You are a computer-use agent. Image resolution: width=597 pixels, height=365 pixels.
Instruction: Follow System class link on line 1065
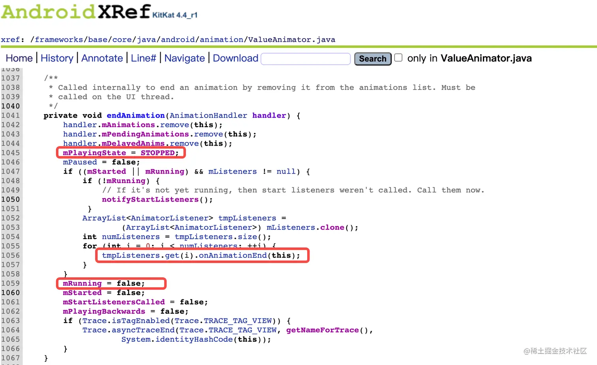coord(135,339)
